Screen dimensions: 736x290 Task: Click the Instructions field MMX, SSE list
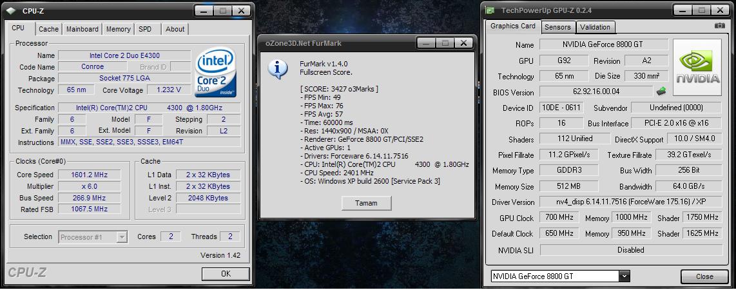tap(150, 142)
